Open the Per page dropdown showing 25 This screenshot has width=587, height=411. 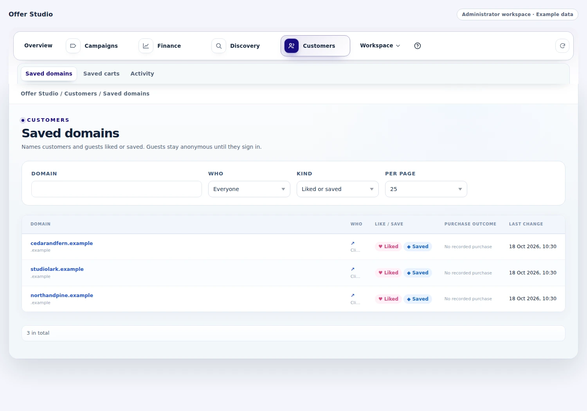[426, 189]
